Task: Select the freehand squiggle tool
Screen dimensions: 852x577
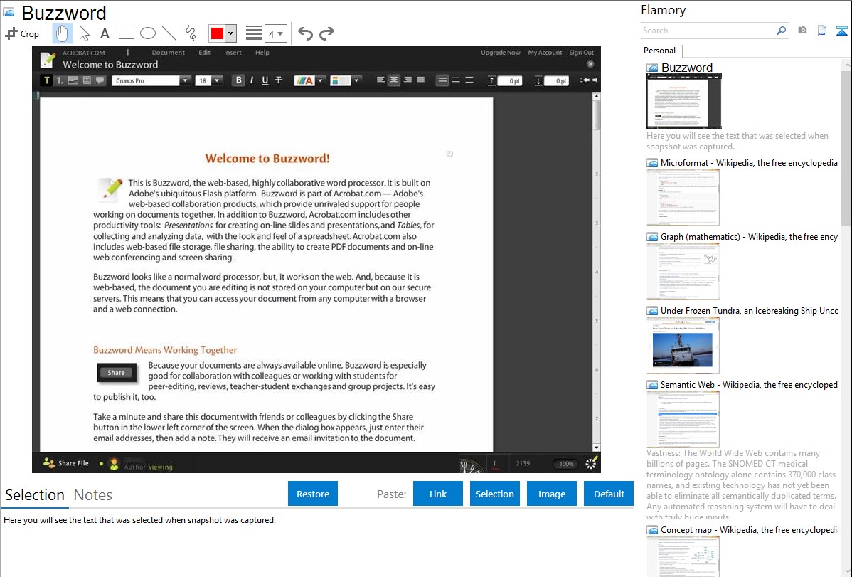Action: click(x=190, y=33)
